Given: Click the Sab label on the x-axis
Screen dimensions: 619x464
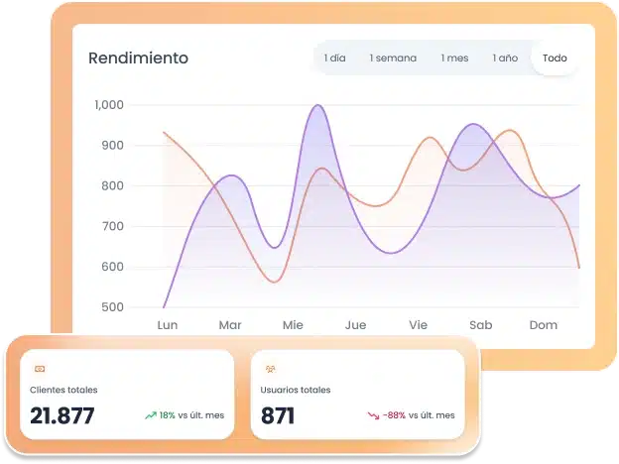Looking at the screenshot, I should 480,325.
